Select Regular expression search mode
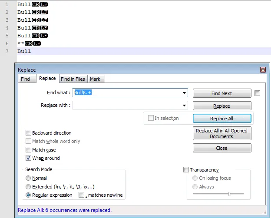The width and height of the screenshot is (271, 218). pos(28,195)
